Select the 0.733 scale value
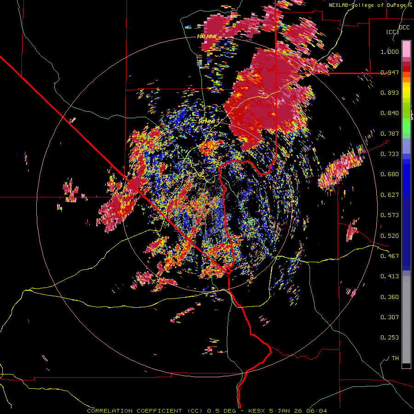 tap(390, 154)
